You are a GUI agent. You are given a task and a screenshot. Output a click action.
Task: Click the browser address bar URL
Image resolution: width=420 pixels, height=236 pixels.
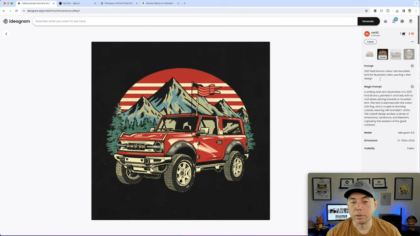[x=54, y=11]
